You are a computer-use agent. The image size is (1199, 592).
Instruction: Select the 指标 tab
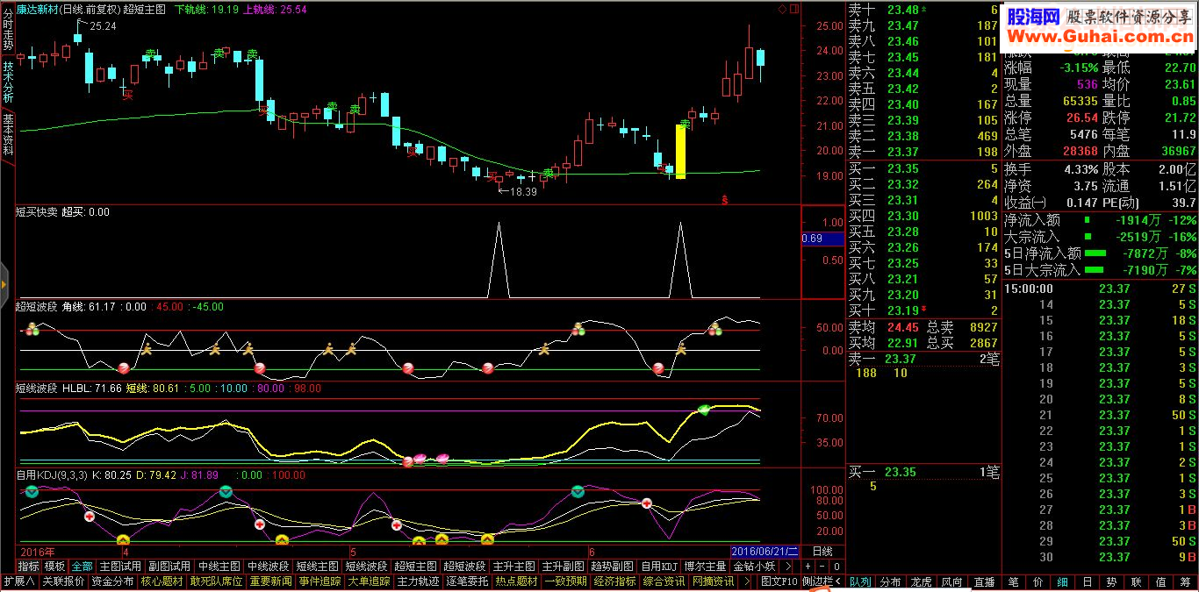pos(29,566)
